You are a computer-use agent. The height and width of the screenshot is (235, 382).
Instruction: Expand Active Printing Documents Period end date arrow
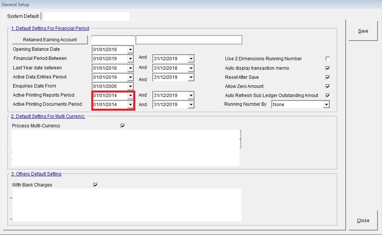[x=191, y=105]
